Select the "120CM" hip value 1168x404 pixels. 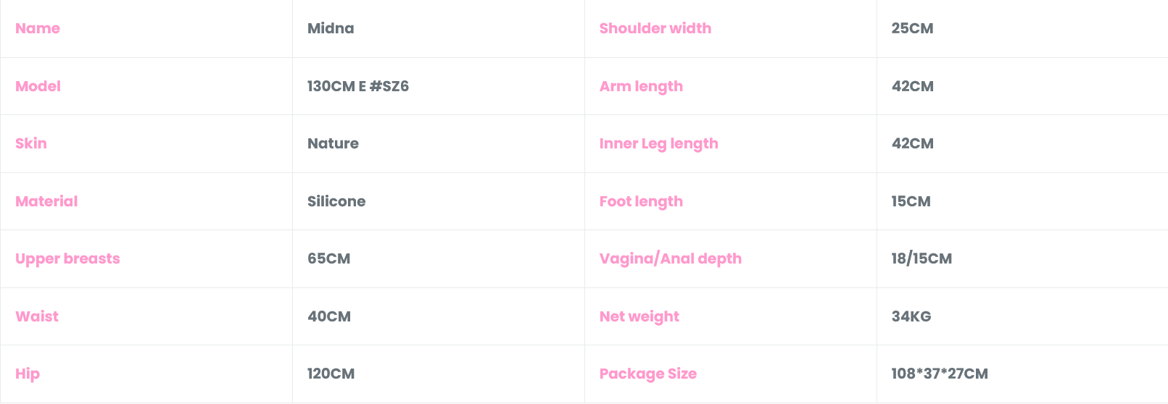331,374
